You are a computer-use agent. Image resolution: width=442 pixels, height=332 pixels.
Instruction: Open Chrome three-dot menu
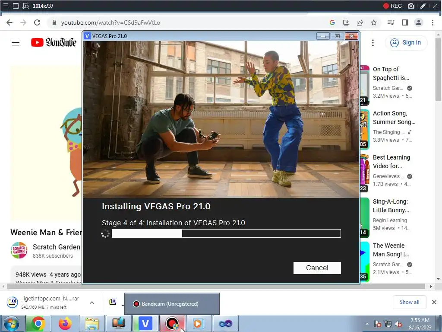tap(433, 22)
